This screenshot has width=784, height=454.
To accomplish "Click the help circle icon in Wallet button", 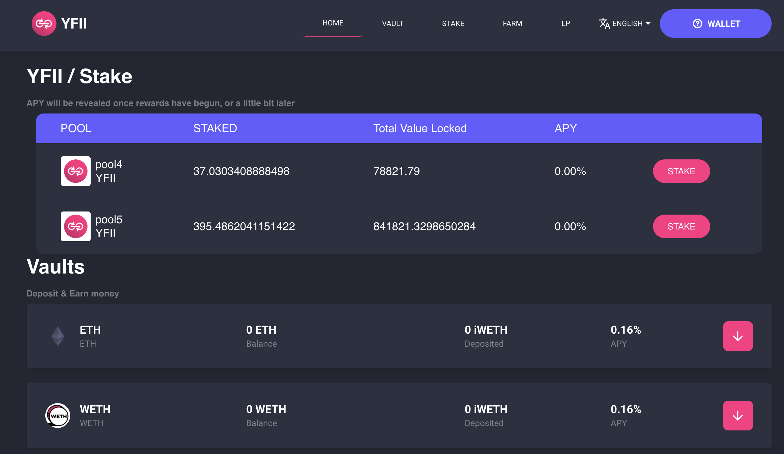I will pos(697,24).
